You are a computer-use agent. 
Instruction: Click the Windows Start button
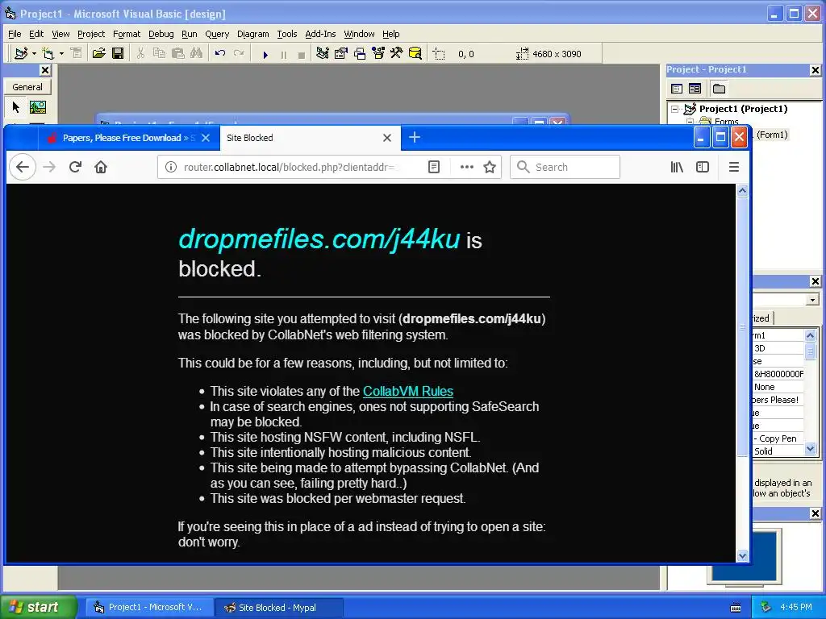click(x=39, y=607)
